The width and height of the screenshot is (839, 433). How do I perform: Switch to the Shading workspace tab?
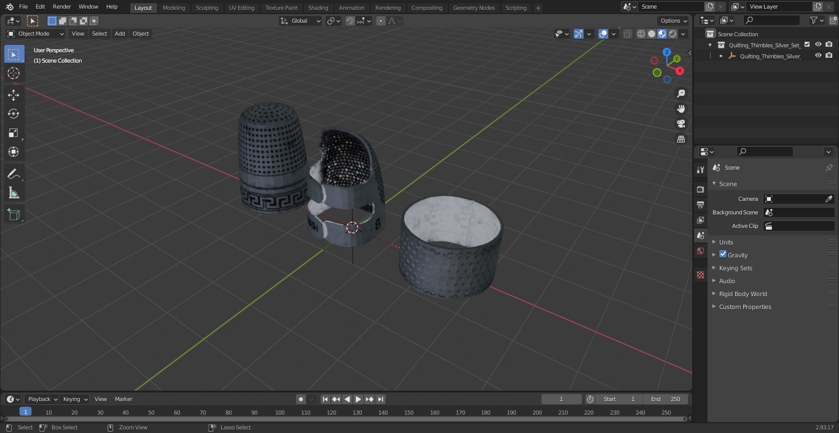coord(318,8)
